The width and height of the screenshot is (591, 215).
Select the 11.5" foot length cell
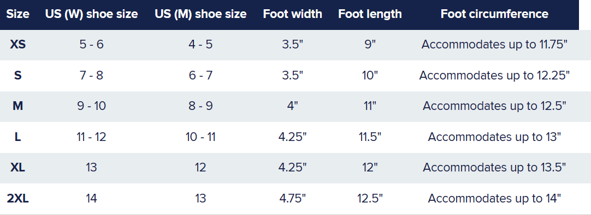pos(370,137)
